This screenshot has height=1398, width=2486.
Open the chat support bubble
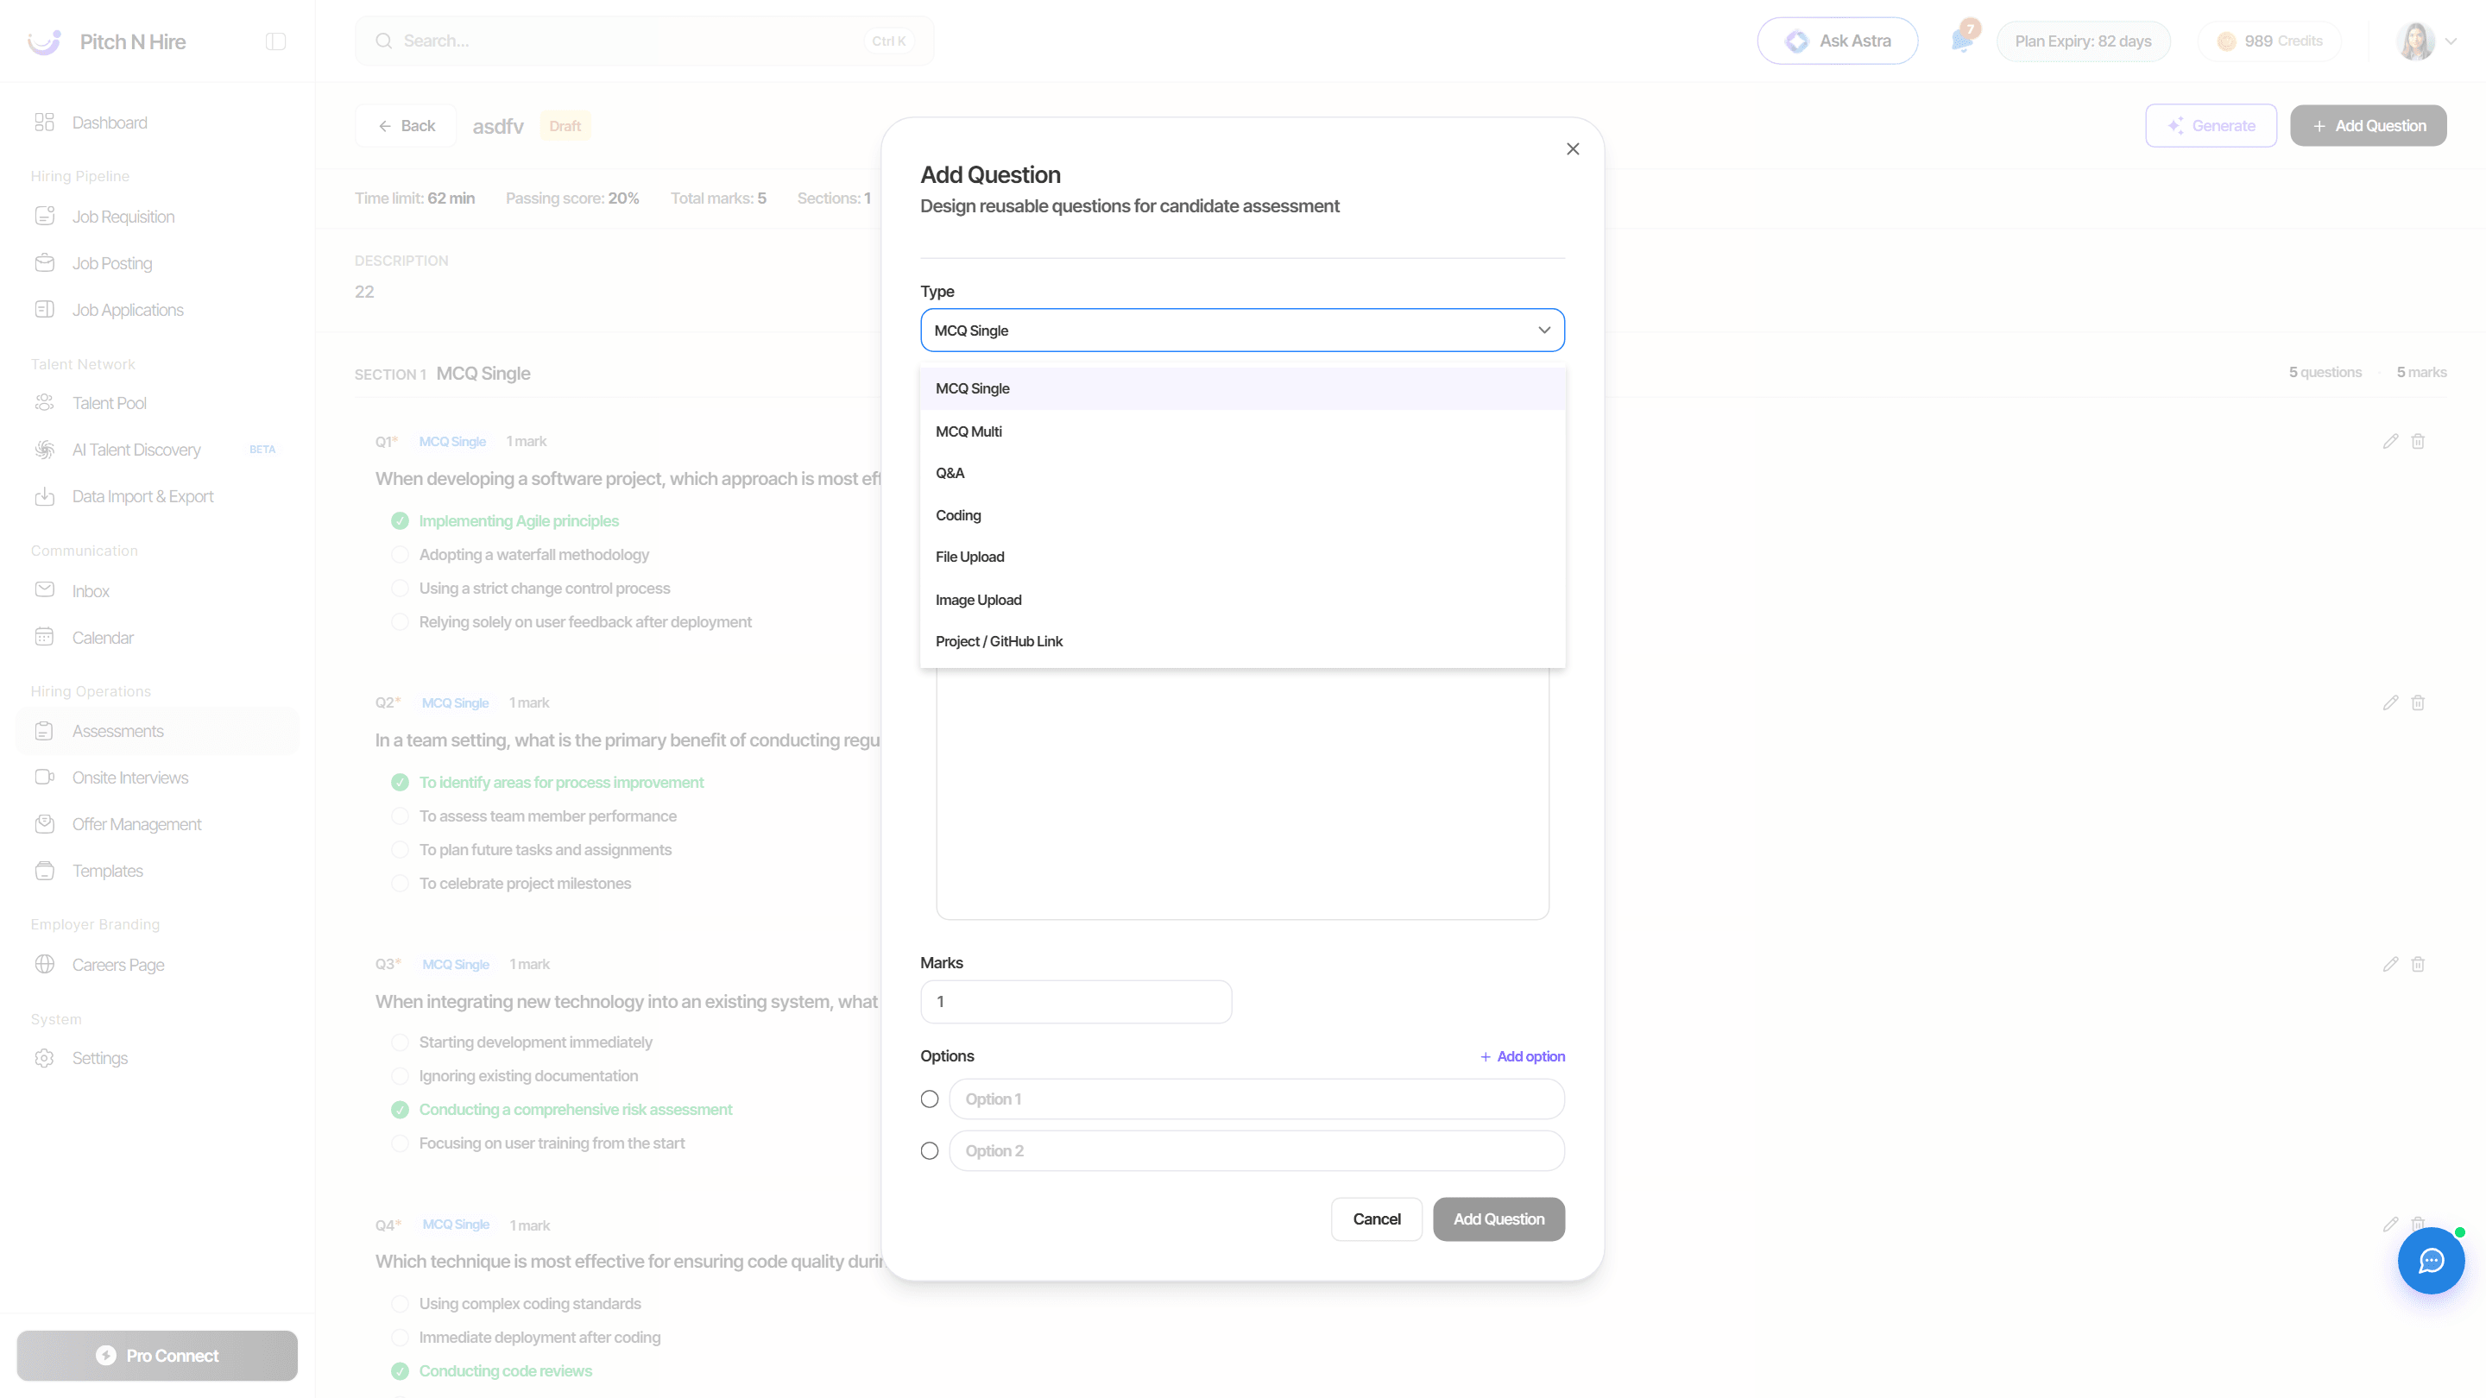[2431, 1261]
